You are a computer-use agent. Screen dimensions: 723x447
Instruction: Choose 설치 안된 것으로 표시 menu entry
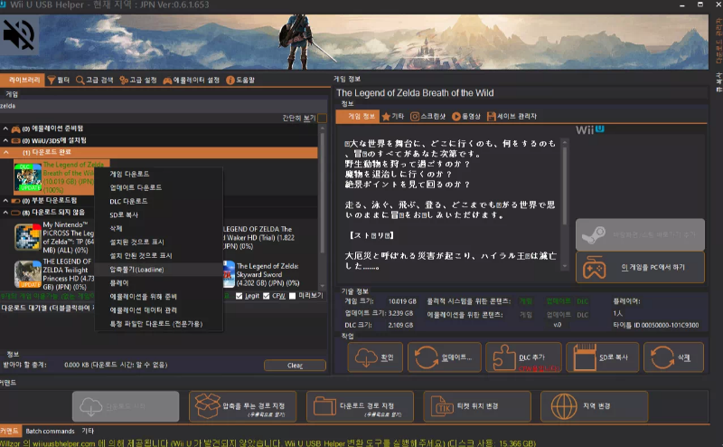[x=159, y=256]
